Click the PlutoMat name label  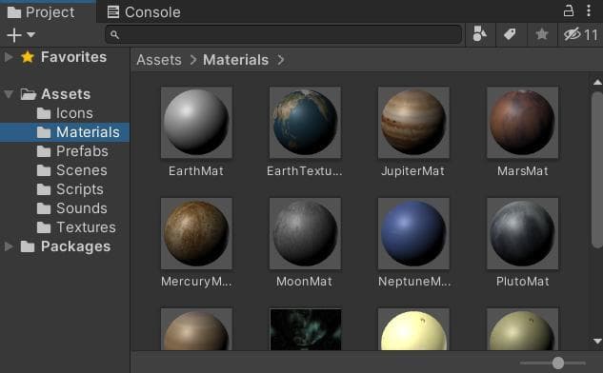[x=522, y=282]
